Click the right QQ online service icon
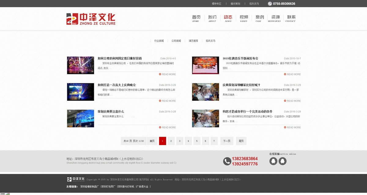This screenshot has height=195, width=367. [x=283, y=161]
